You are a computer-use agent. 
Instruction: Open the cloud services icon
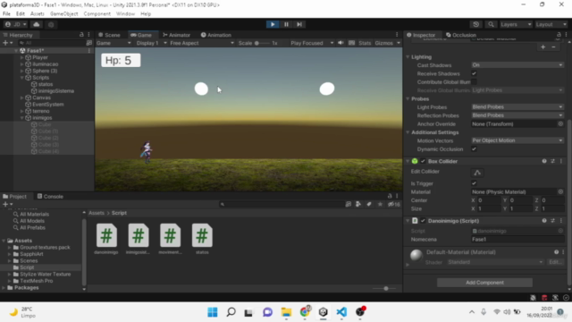(37, 24)
